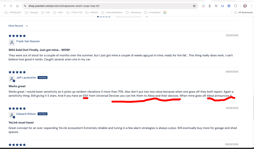Click the review date 05/02/2026

click(x=232, y=144)
